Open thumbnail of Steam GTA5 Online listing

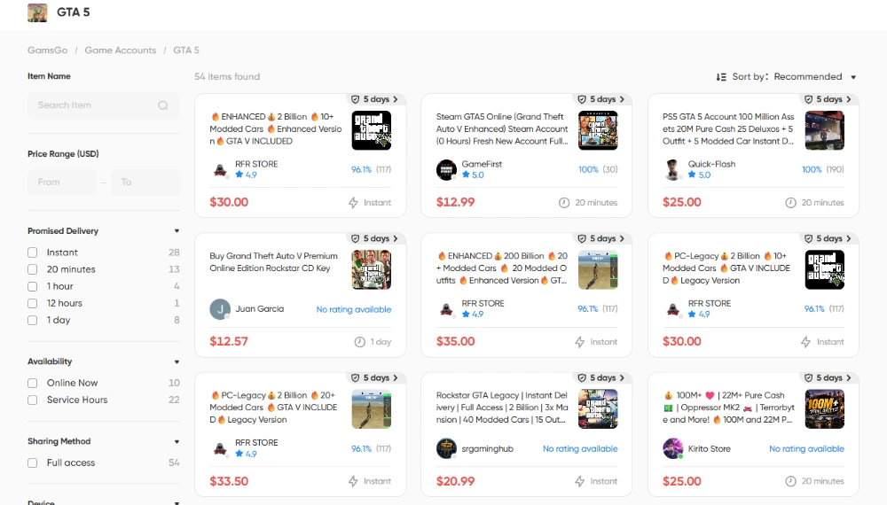click(x=598, y=130)
